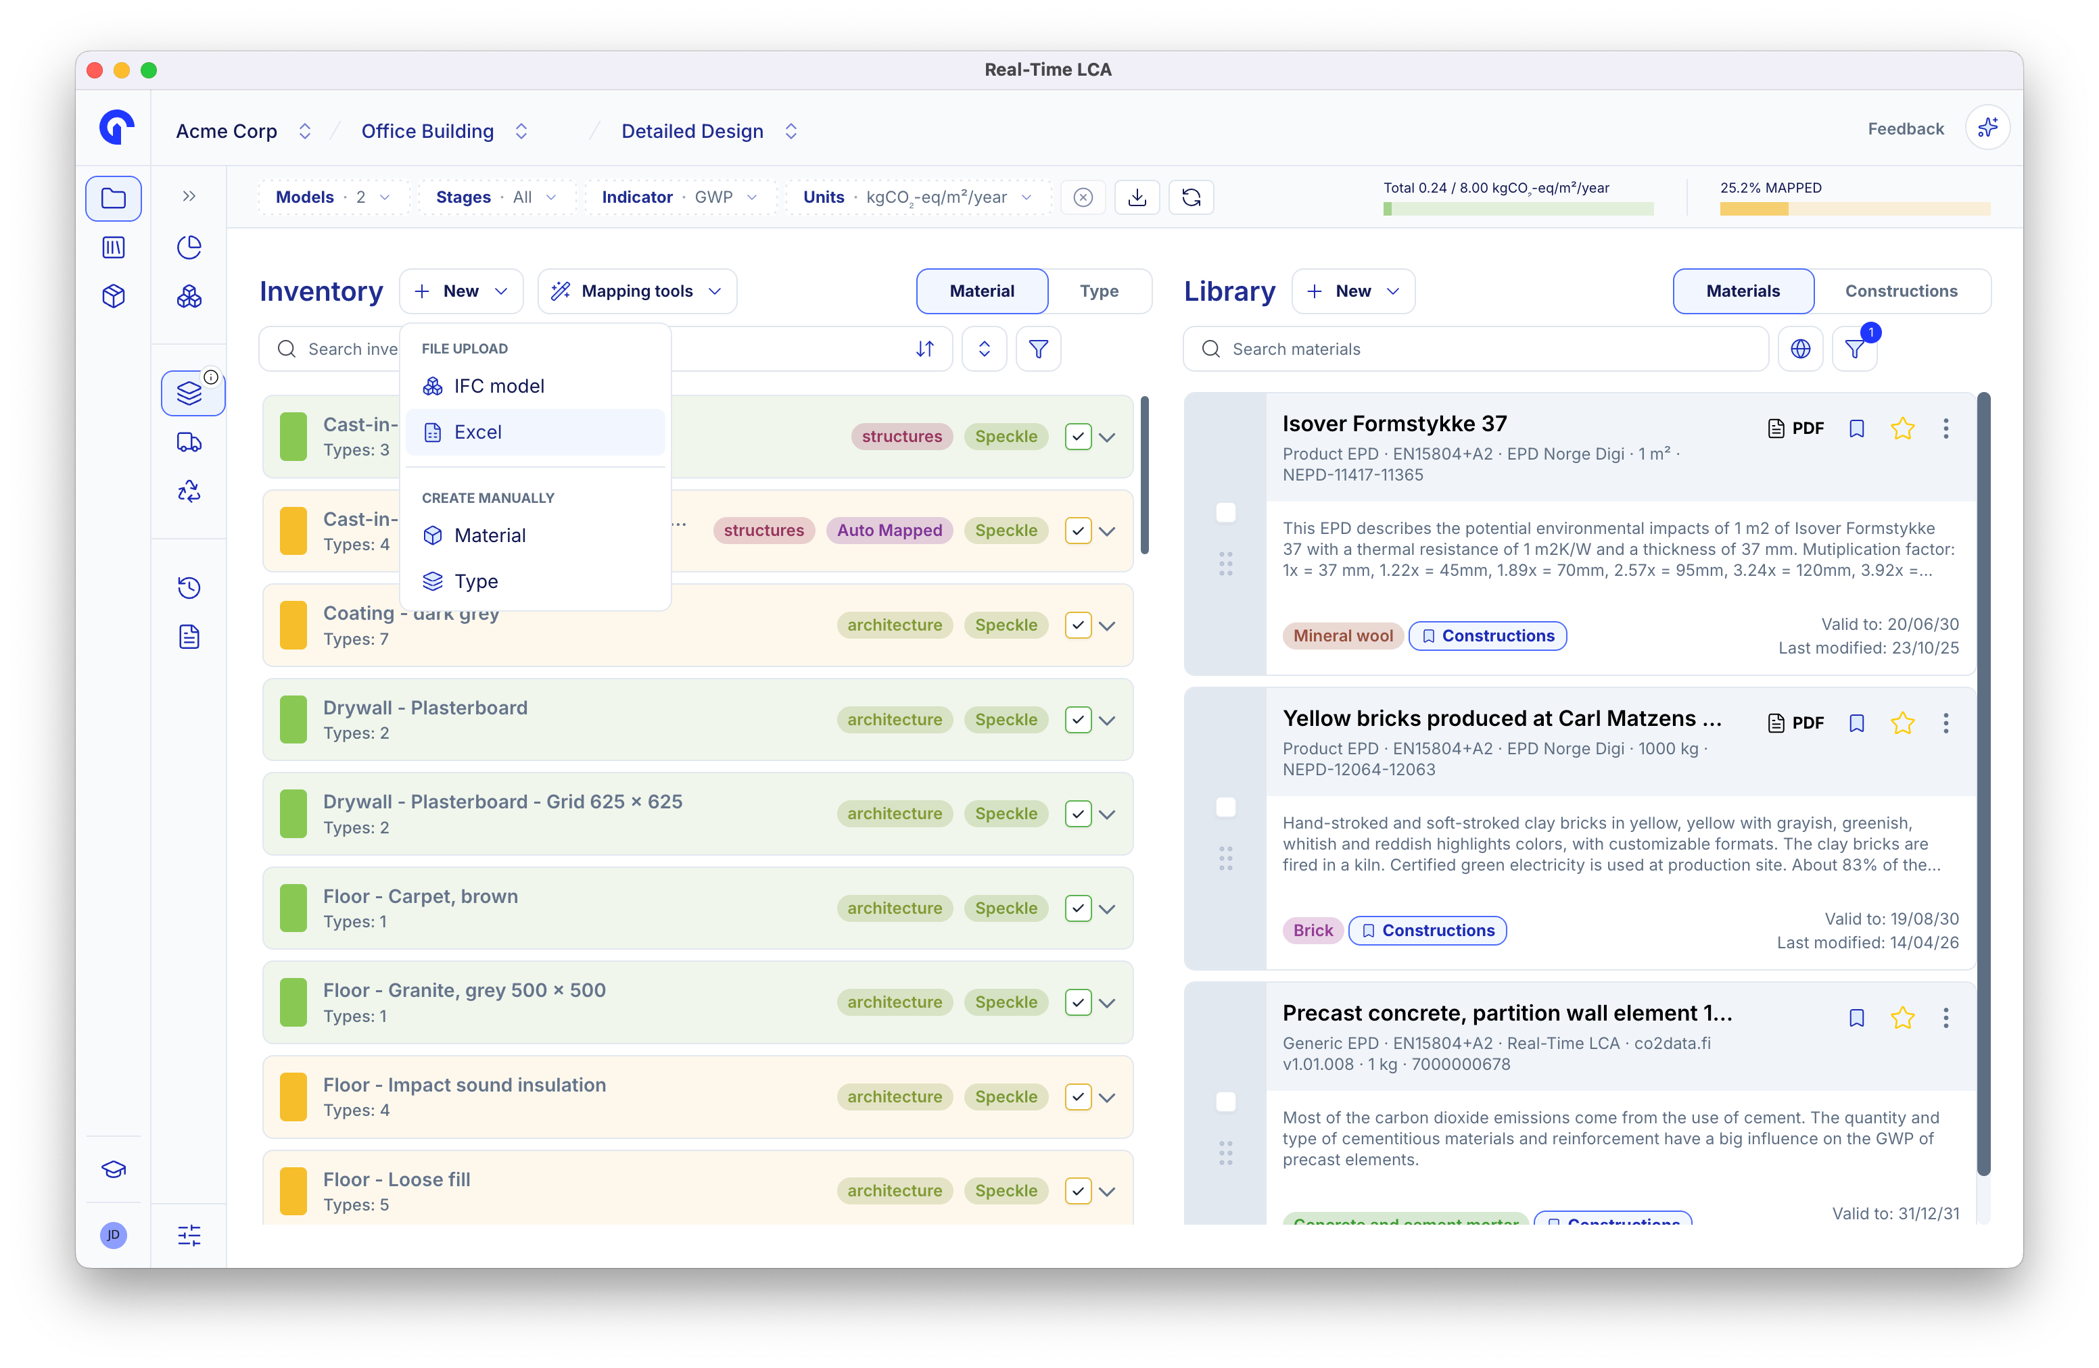This screenshot has width=2099, height=1368.
Task: Switch Library to Constructions tab
Action: pyautogui.click(x=1901, y=291)
